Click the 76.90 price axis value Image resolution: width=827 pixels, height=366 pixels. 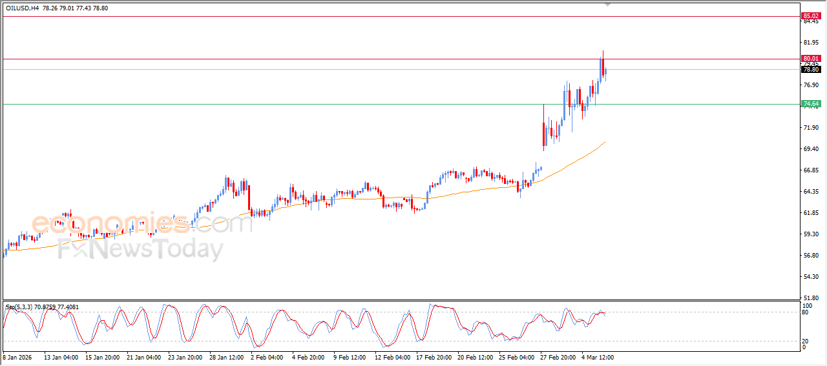[811, 85]
